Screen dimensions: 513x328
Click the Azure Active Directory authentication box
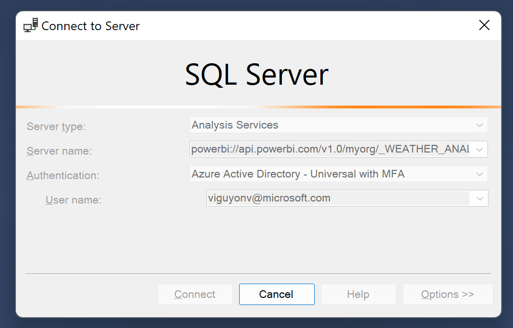[x=330, y=174]
